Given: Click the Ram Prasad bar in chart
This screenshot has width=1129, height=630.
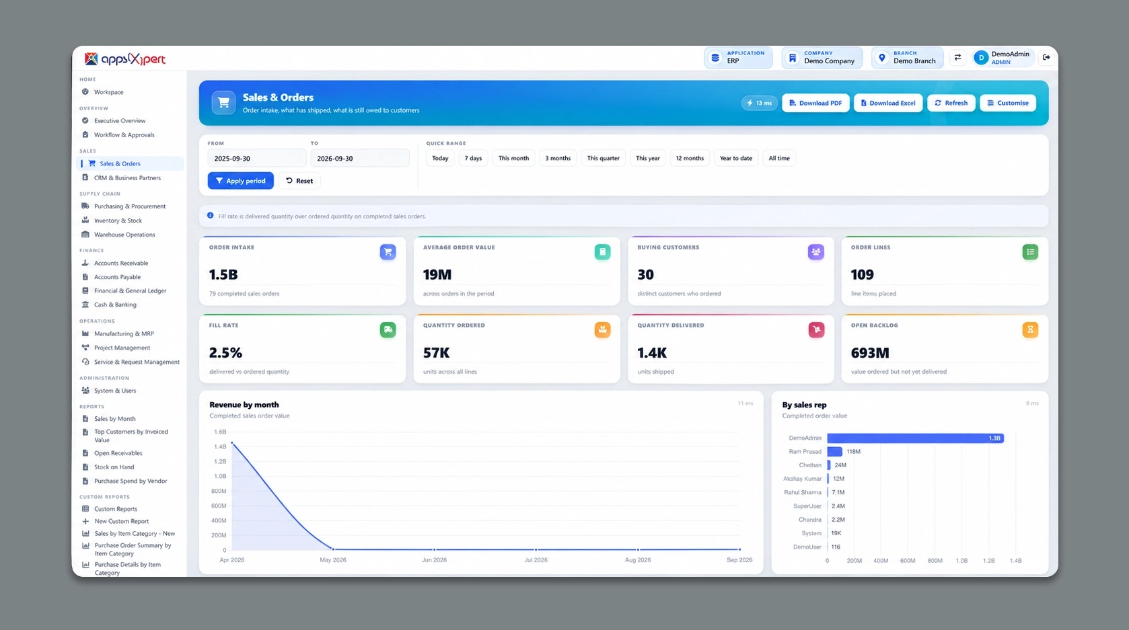Looking at the screenshot, I should (834, 452).
